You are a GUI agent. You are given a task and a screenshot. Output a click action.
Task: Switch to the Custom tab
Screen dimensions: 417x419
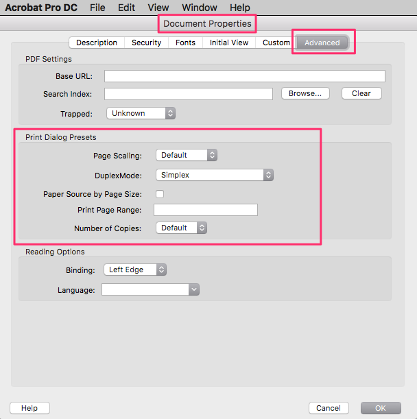[276, 43]
